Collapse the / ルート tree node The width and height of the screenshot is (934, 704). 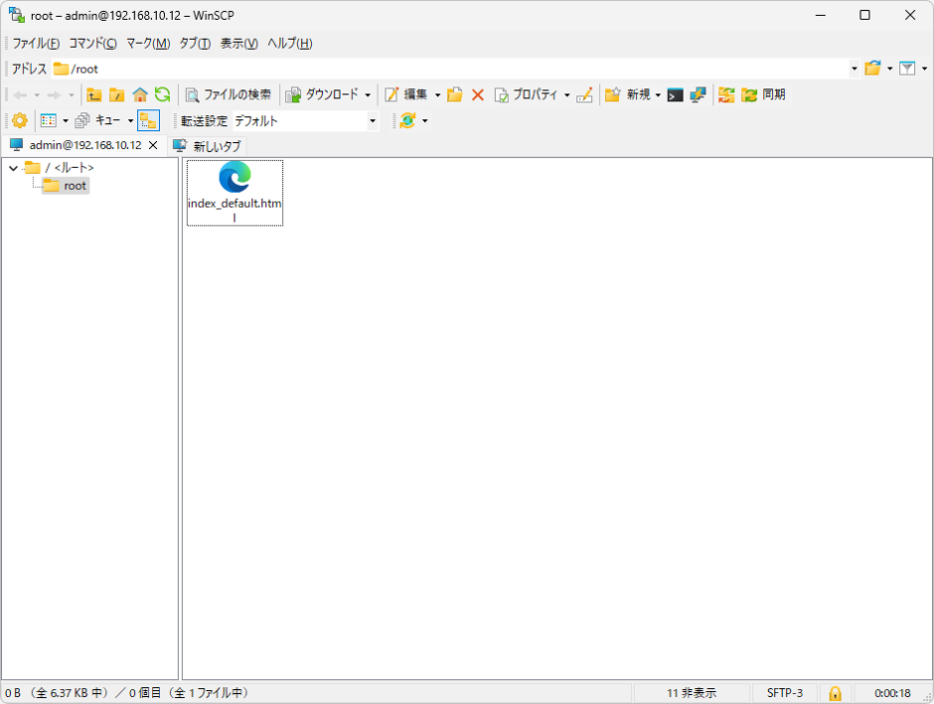click(12, 168)
